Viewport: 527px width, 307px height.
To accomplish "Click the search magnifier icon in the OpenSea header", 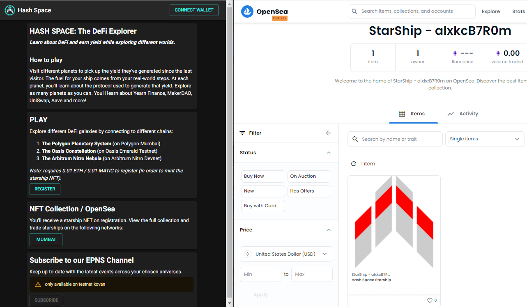I will (x=354, y=11).
